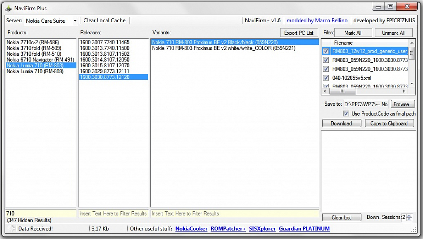Select release 1600.3029.8773.12111
This screenshot has height=239, width=423.
coord(114,71)
